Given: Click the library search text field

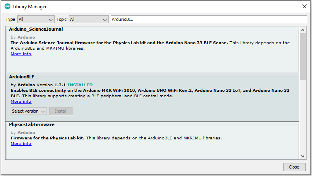Looking at the screenshot, I should coord(208,19).
